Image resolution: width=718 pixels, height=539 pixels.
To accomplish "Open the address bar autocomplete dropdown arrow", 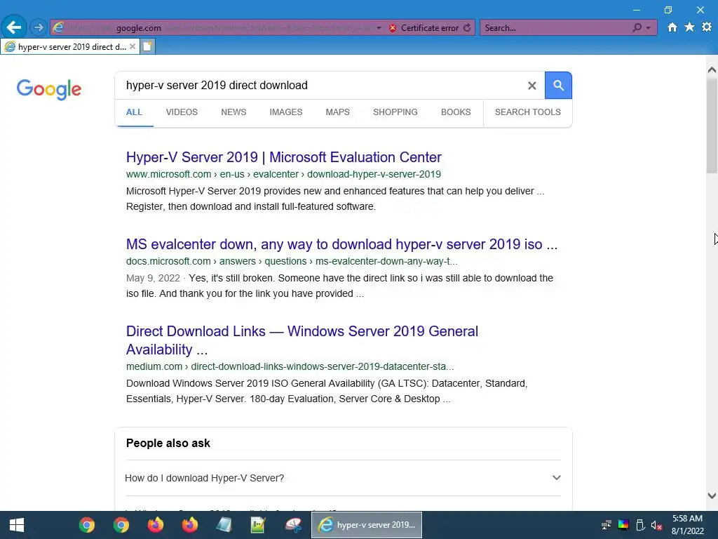I will tap(379, 28).
